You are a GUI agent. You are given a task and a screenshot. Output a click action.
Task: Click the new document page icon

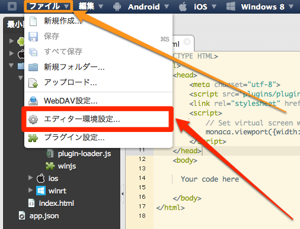pyautogui.click(x=33, y=21)
